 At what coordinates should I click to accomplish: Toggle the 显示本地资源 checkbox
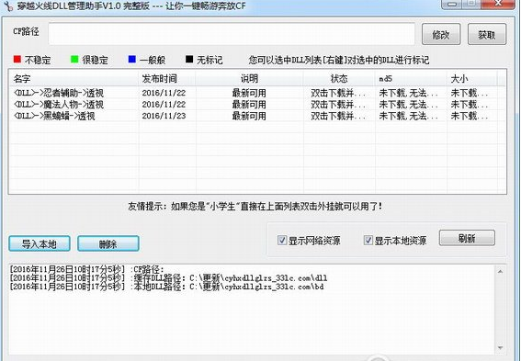[x=368, y=240]
